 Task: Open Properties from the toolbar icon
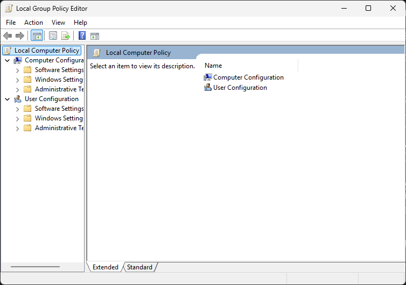[x=53, y=36]
